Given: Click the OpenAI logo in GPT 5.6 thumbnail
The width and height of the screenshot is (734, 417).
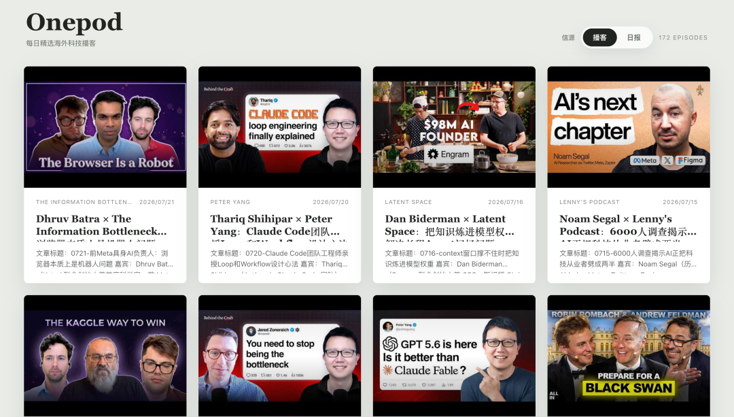Looking at the screenshot, I should click(x=390, y=344).
